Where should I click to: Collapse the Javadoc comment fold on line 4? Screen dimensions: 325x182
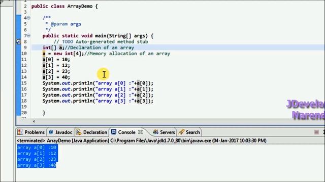(x=29, y=18)
